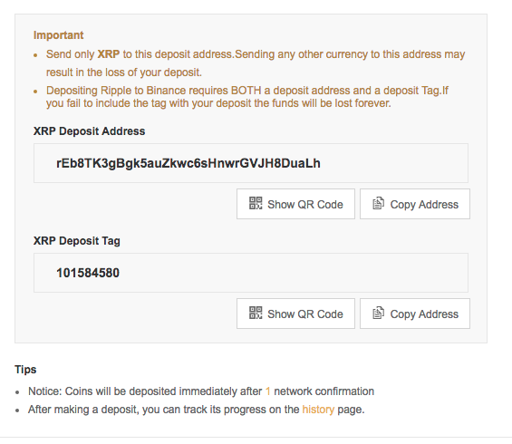Click QR icon beside the deposit address
This screenshot has height=444, width=512.
pos(256,203)
